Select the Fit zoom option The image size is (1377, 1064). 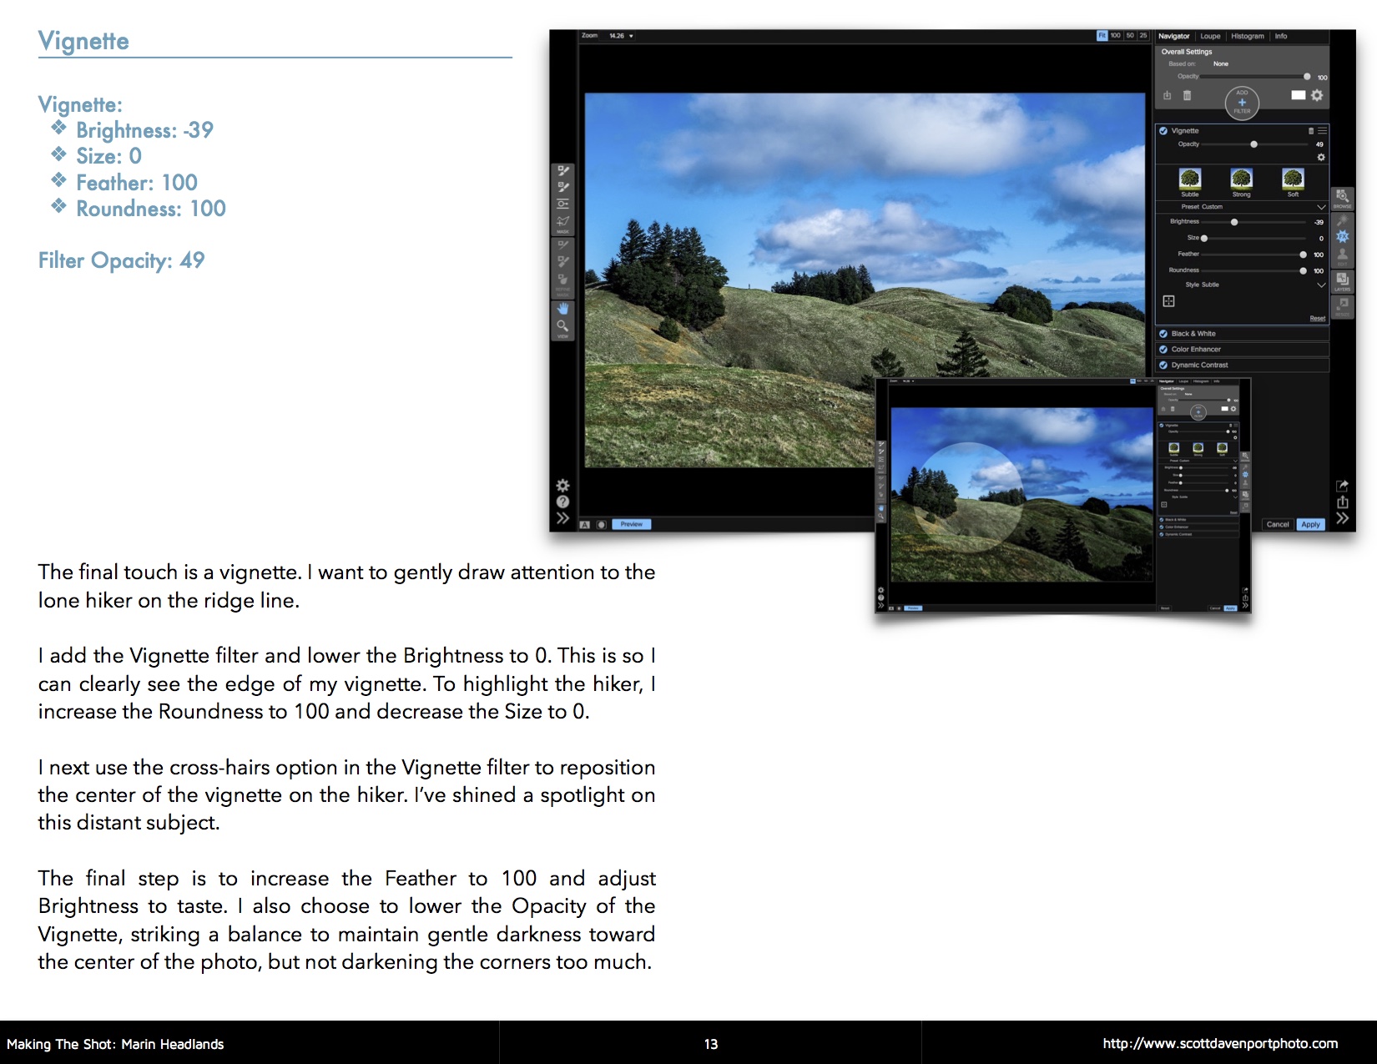1102,36
